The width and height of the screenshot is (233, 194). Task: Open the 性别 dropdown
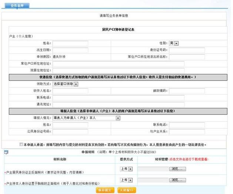[x=174, y=43]
